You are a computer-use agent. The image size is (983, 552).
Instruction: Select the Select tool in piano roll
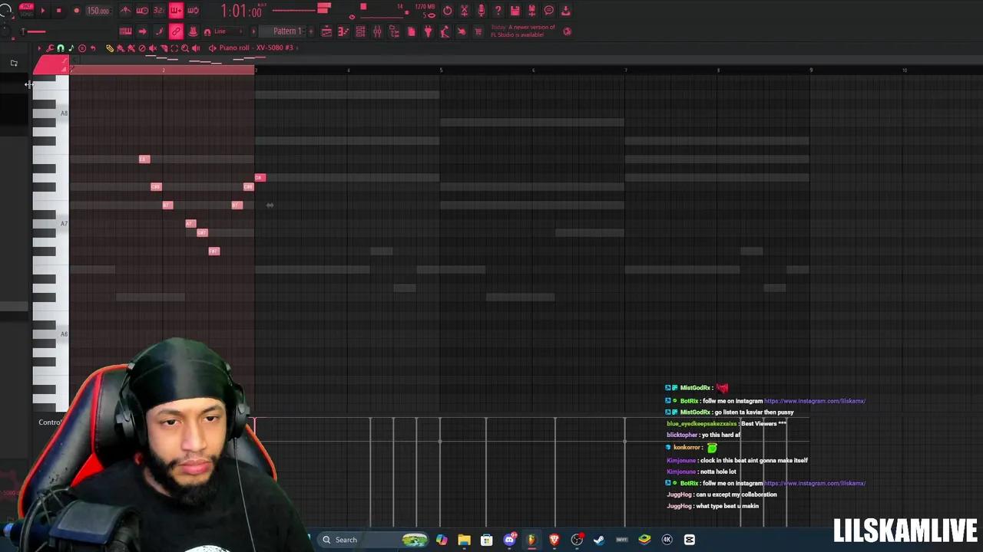pos(174,48)
